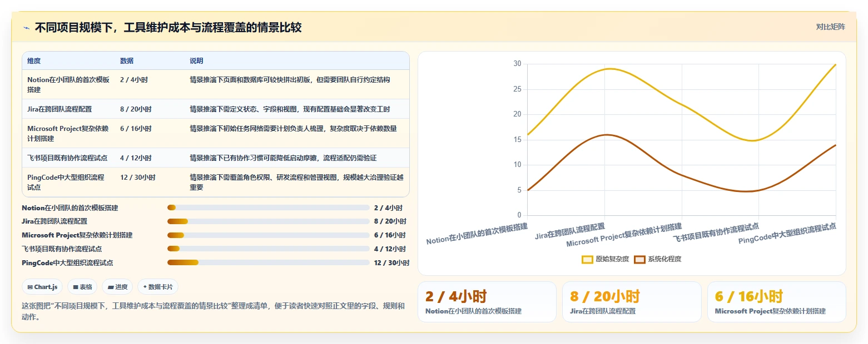Screen dimensions: 868x344
Task: Click the Microsoft Project row description text
Action: [293, 129]
